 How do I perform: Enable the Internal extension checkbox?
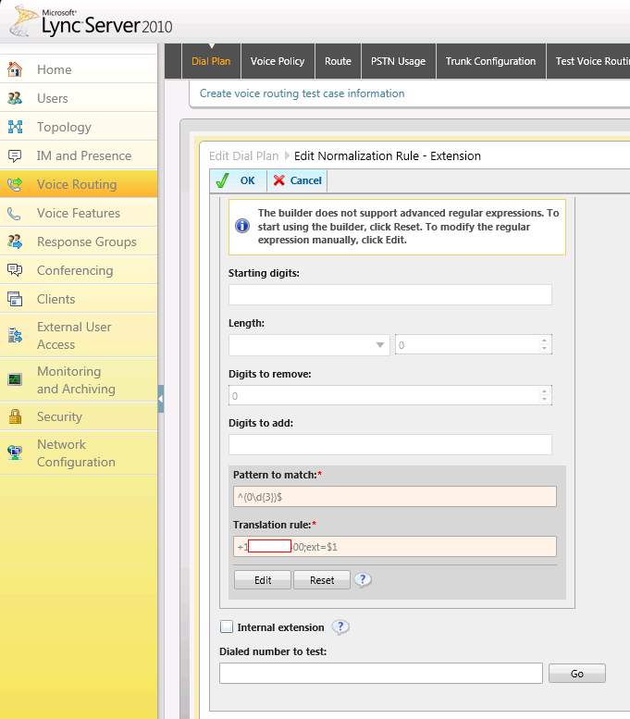tap(227, 627)
